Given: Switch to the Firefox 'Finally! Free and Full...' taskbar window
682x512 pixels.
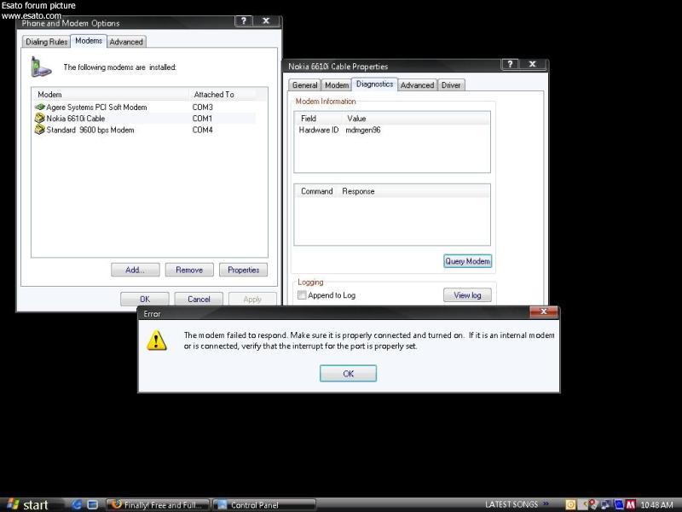Looking at the screenshot, I should pyautogui.click(x=158, y=505).
